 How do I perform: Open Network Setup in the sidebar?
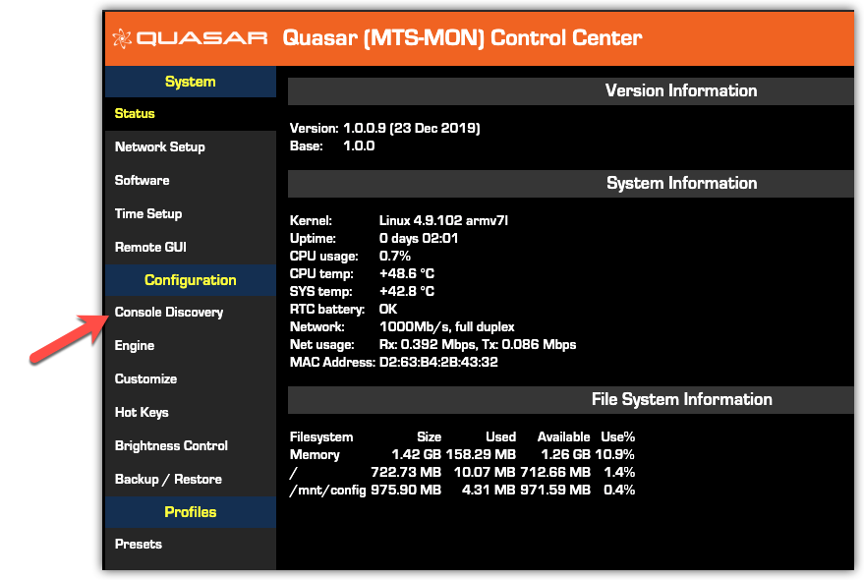[190, 147]
